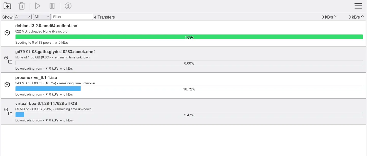Expand the second All tracker filter dropdown

[x=42, y=17]
